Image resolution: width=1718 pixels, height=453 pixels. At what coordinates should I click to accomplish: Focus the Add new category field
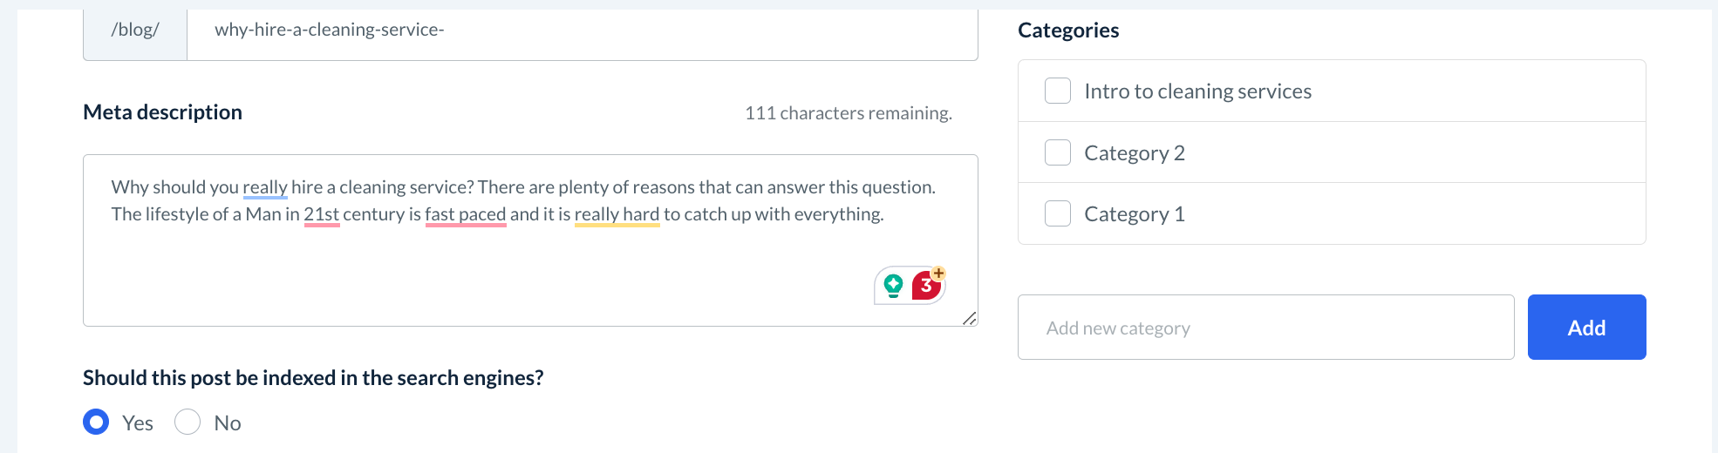tap(1265, 328)
